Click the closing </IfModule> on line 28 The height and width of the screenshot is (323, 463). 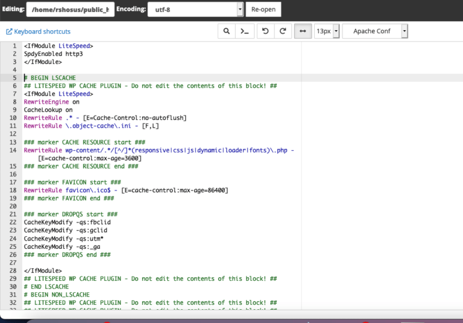pyautogui.click(x=43, y=271)
